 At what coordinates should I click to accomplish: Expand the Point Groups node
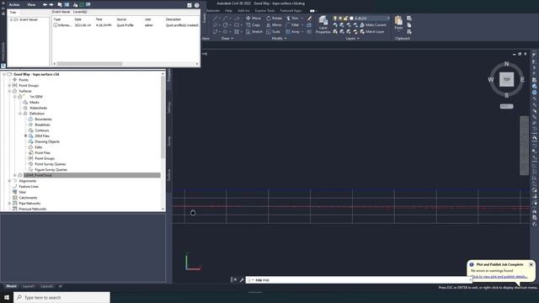[x=9, y=86]
